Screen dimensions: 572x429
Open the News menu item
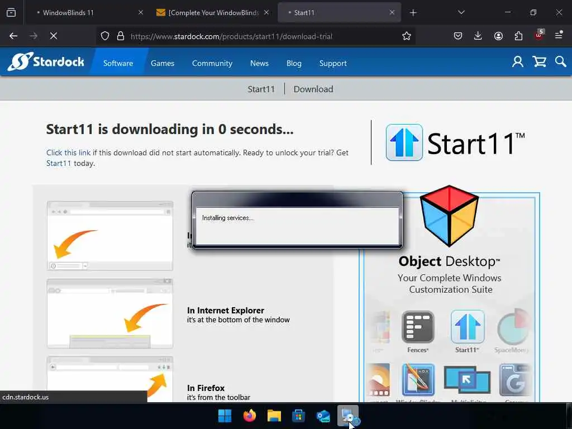[x=259, y=63]
